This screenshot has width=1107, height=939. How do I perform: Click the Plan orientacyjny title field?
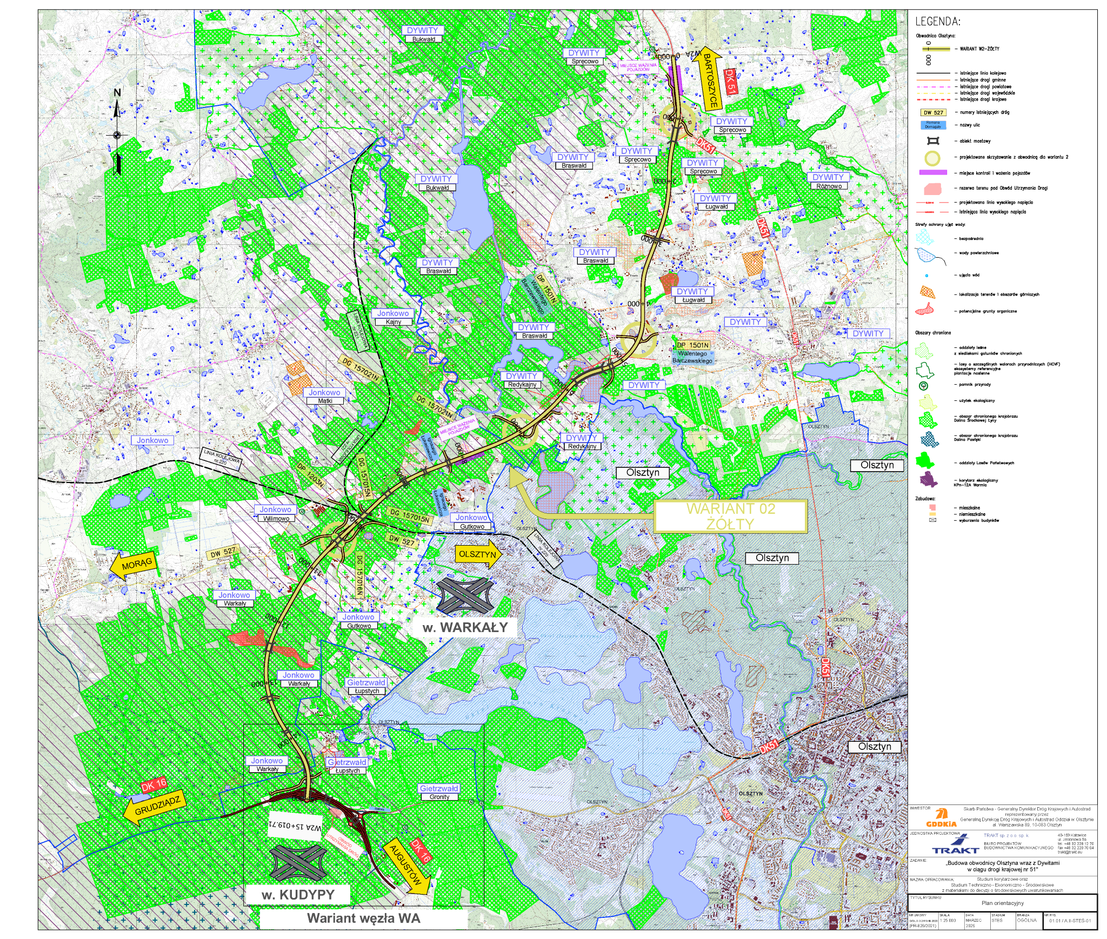[1002, 903]
